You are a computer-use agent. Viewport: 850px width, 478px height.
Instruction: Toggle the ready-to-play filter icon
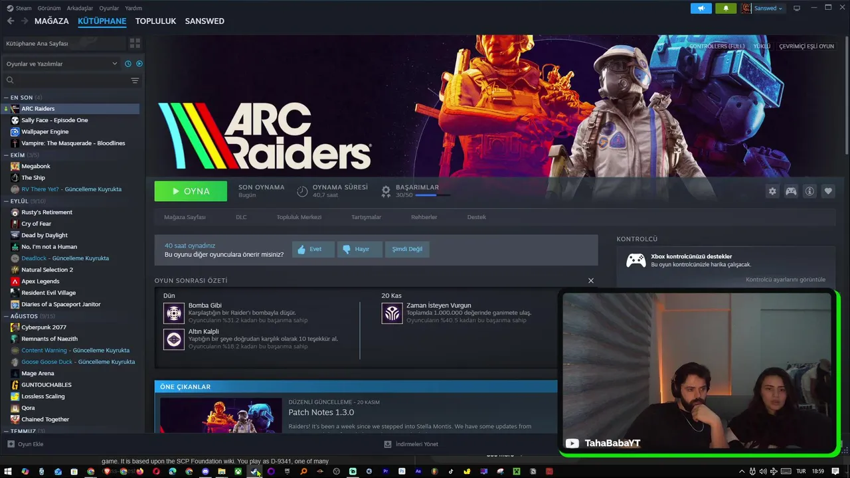[139, 64]
